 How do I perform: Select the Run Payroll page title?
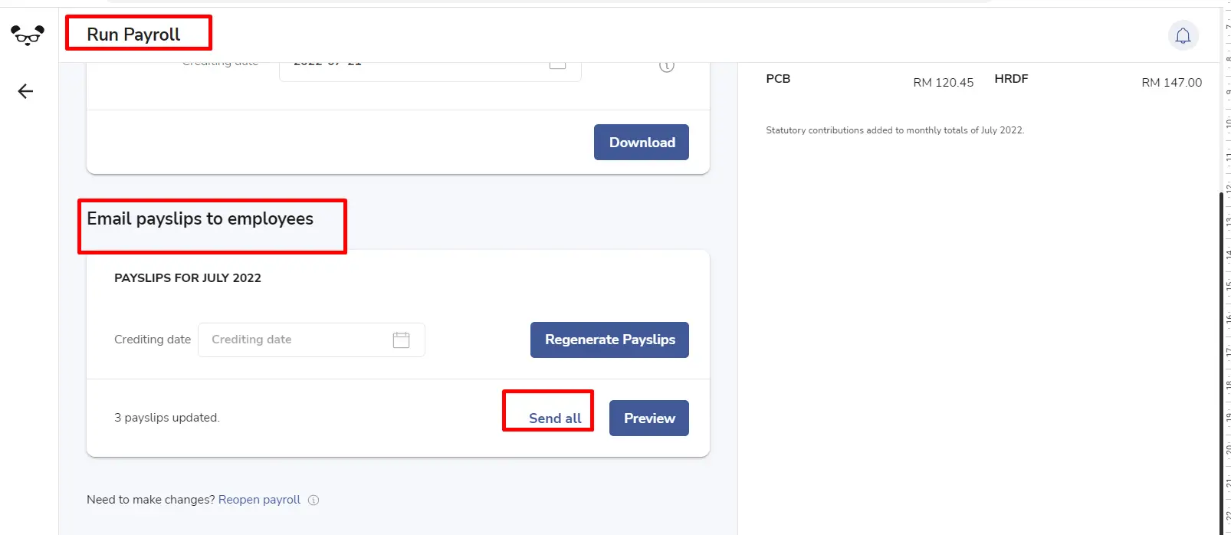click(133, 34)
